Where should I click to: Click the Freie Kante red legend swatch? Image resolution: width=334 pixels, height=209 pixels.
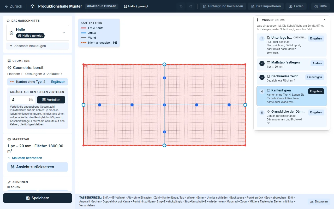click(x=83, y=28)
